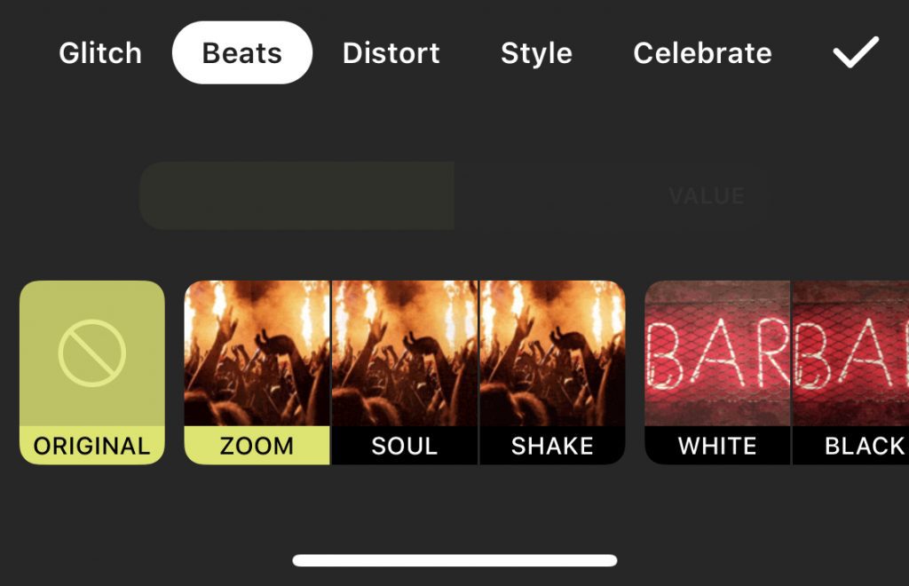Image resolution: width=909 pixels, height=586 pixels.
Task: Tap the SOUL effect name label
Action: click(405, 447)
